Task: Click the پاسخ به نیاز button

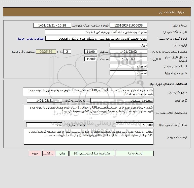Action: pyautogui.click(x=135, y=153)
